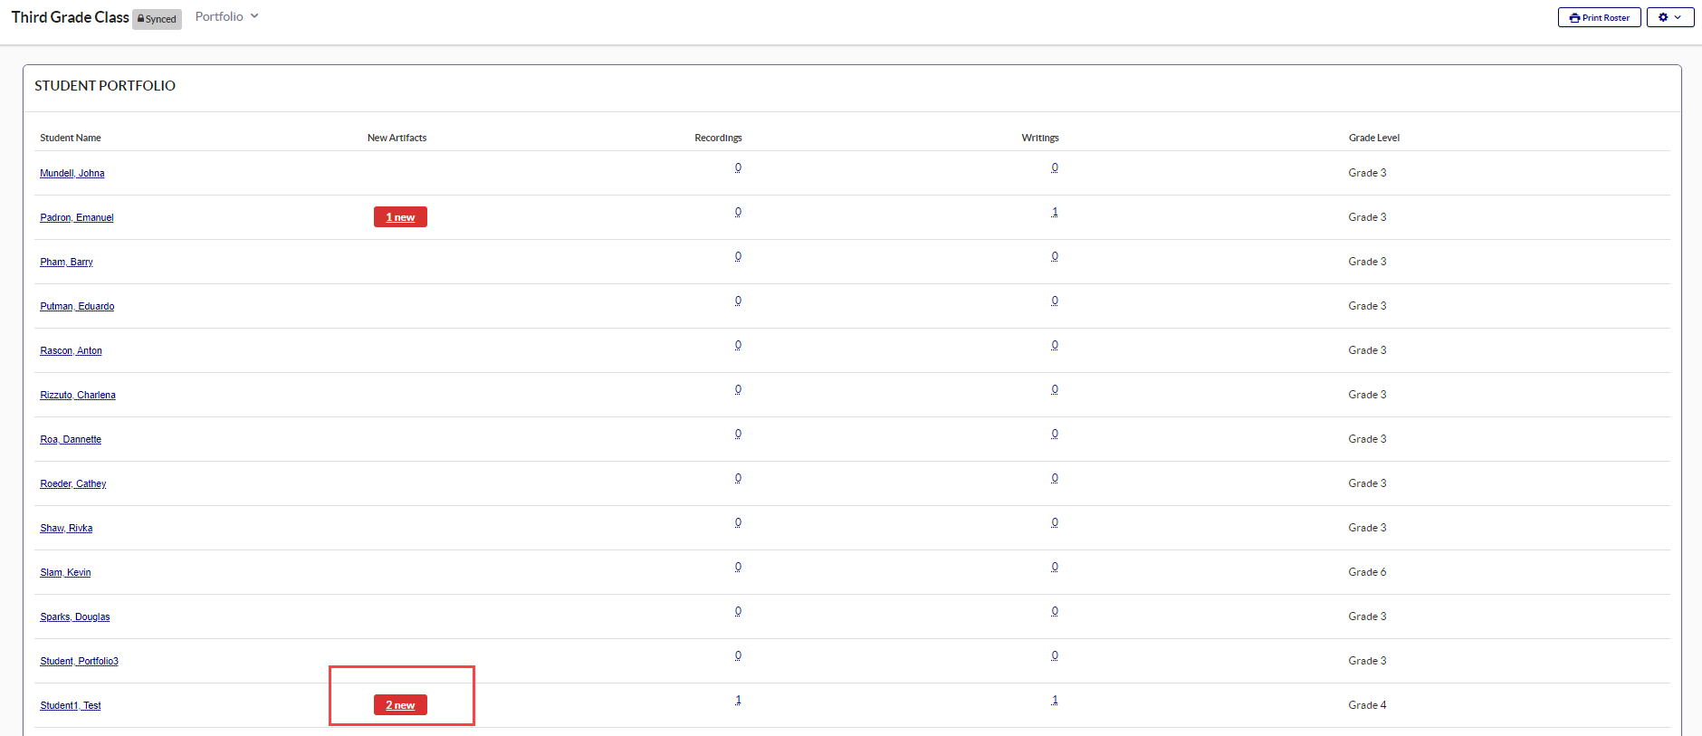Click Grade 6 in Slam, Kevin's row
Screen dimensions: 1702x736
point(1367,572)
